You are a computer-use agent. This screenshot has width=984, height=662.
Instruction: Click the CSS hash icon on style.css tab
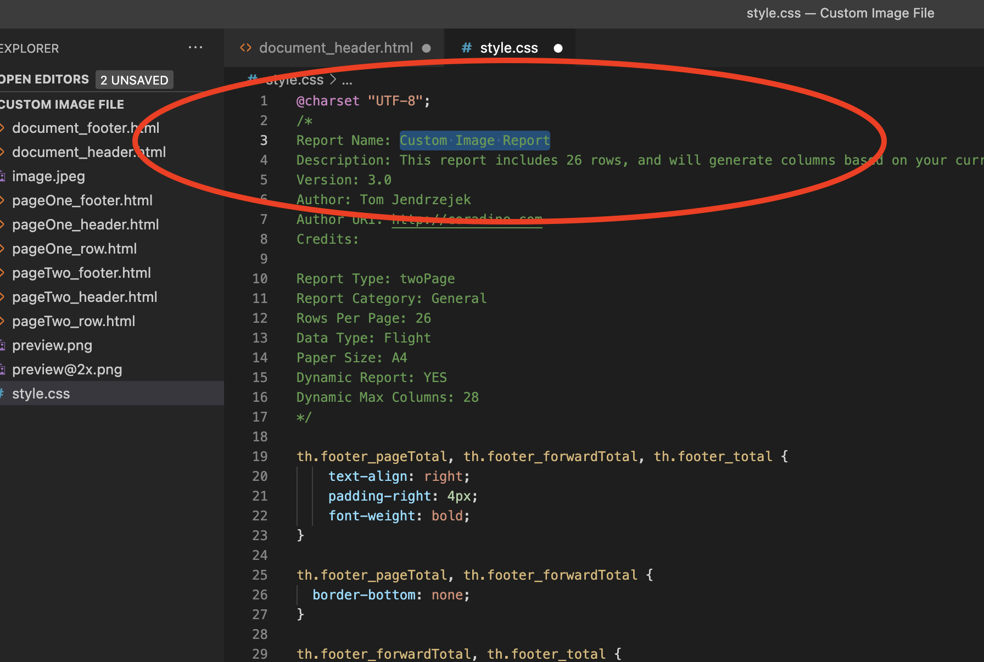point(467,48)
